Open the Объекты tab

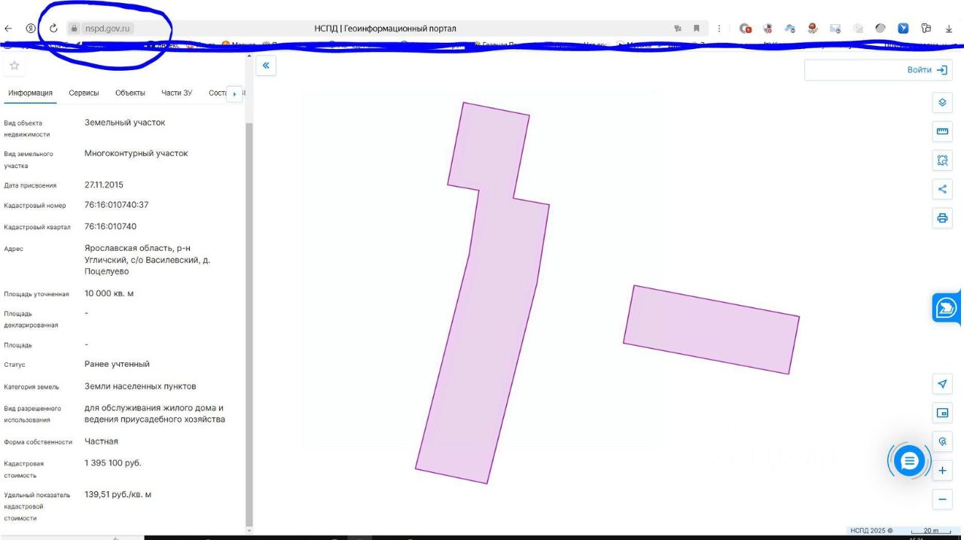130,93
